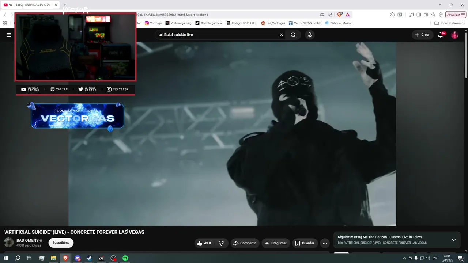
Task: Click the video player area
Action: [x=232, y=133]
